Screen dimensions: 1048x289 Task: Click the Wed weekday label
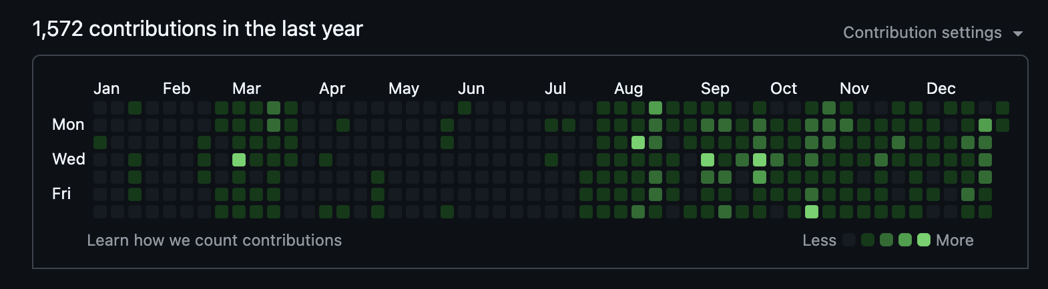pos(69,159)
